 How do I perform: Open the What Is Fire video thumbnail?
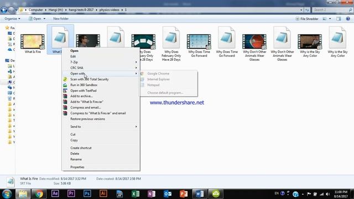pos(33,41)
